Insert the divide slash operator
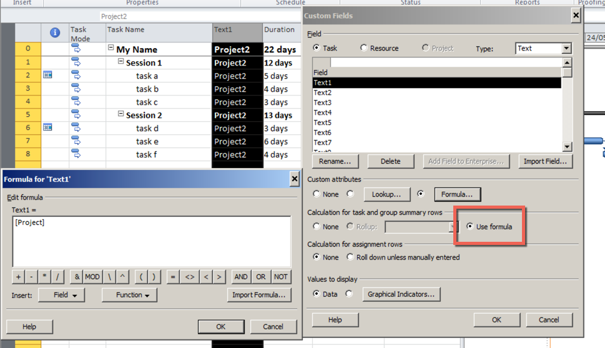Screen dimensions: 605x348 pyautogui.click(x=57, y=277)
